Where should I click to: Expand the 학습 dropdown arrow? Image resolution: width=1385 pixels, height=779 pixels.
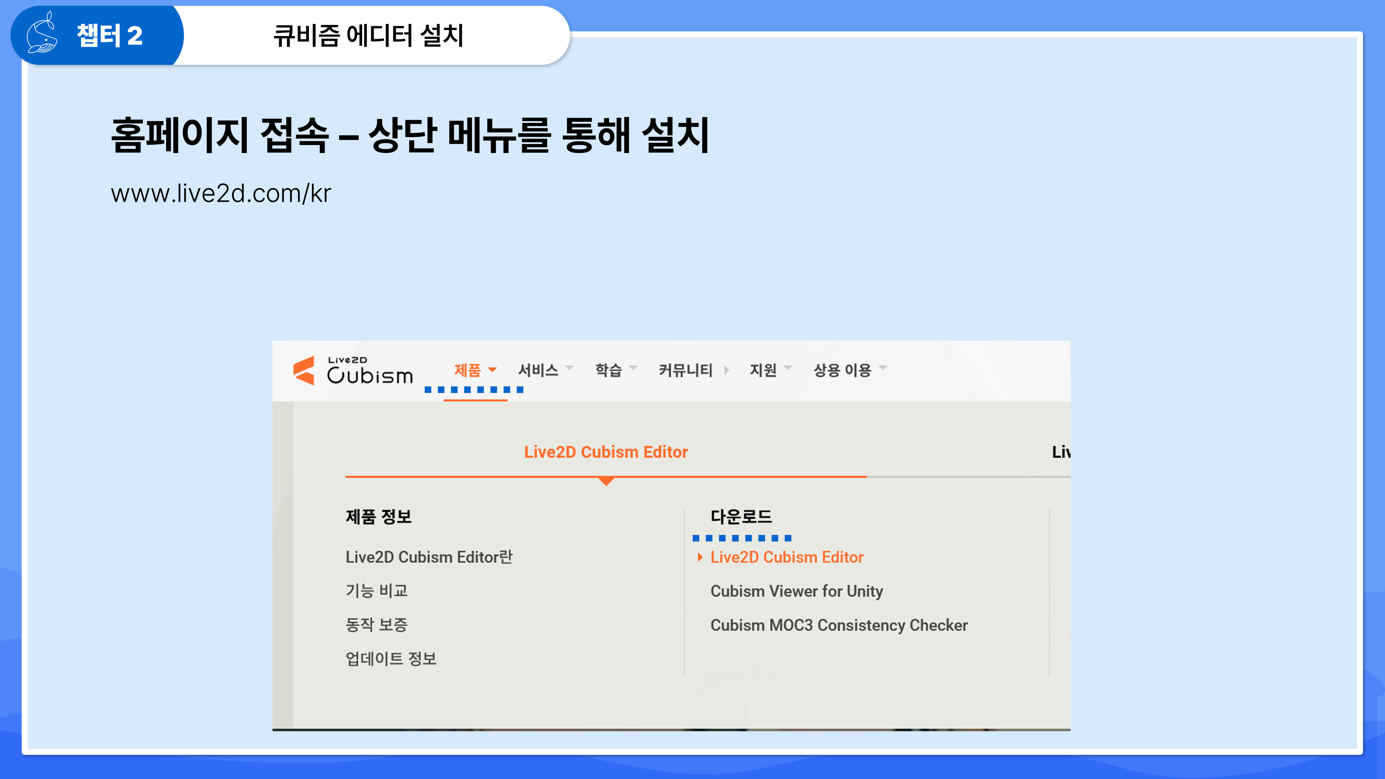(x=633, y=368)
